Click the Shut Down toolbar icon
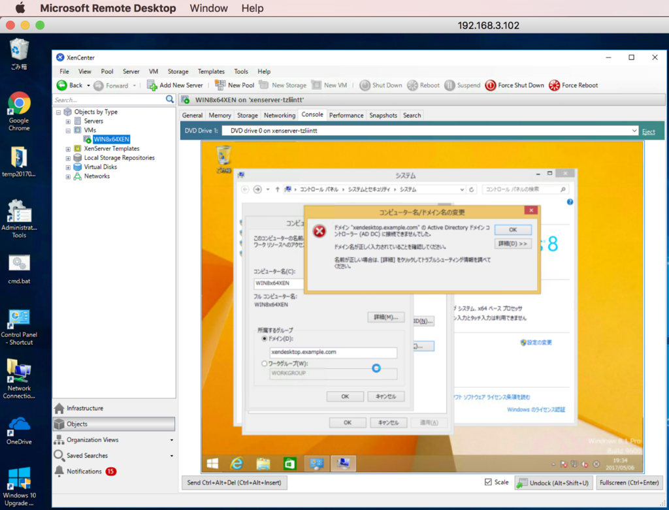 pos(365,86)
